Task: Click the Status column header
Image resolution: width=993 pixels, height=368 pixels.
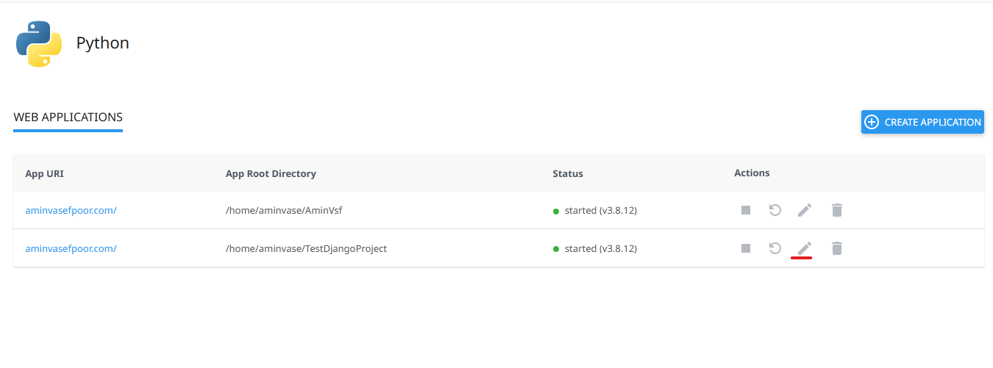Action: (568, 173)
